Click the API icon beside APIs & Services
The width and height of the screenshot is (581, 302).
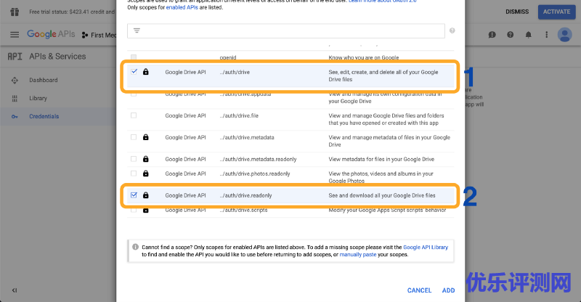click(15, 57)
